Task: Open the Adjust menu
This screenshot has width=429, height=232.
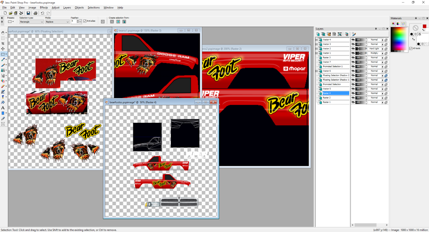Action: click(x=56, y=7)
